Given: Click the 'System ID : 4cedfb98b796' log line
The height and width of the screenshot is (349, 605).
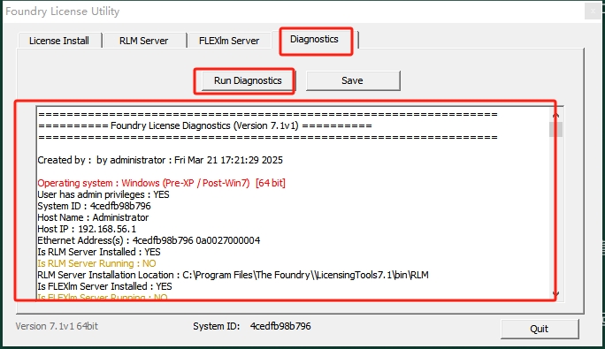Looking at the screenshot, I should click(x=94, y=206).
